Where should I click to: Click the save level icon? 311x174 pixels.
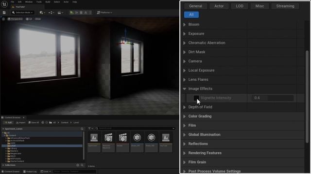4,13
